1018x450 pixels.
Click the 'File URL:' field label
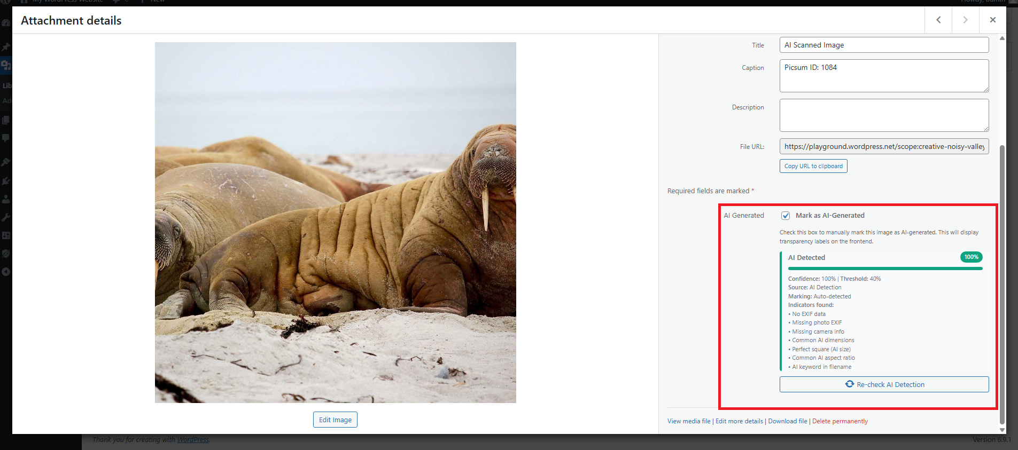[x=752, y=147]
